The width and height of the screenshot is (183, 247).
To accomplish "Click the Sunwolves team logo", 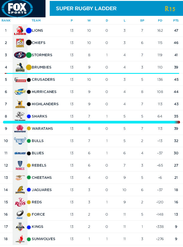I will (20, 239).
